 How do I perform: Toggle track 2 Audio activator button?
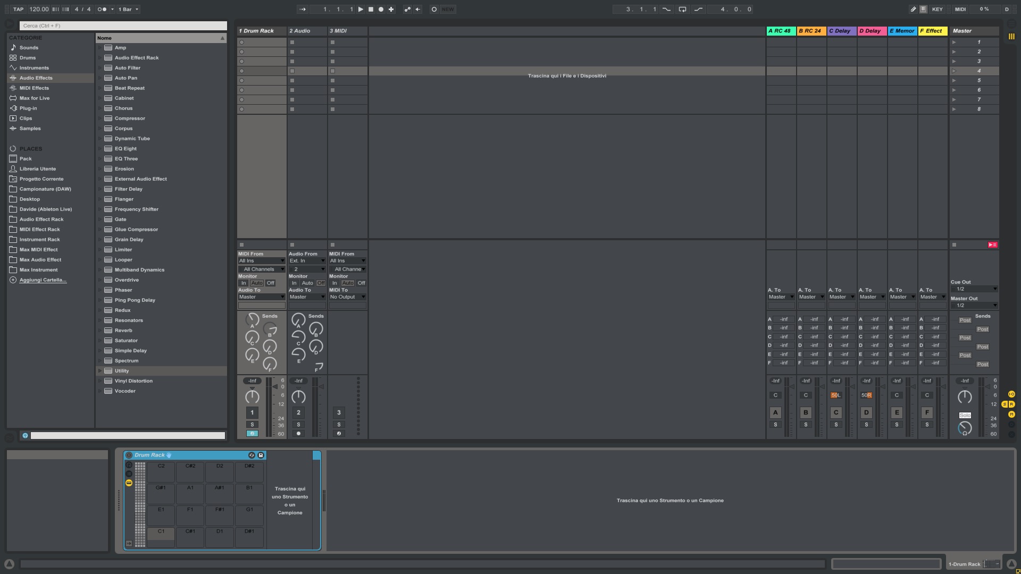[298, 412]
